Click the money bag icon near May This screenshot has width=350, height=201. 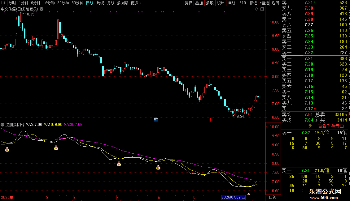tap(158, 167)
